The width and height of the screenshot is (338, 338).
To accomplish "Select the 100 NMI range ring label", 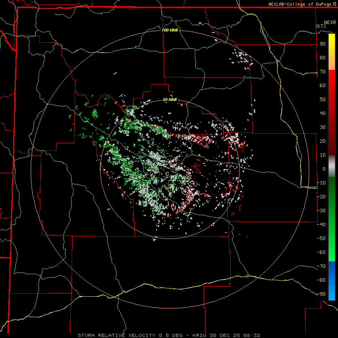I will [170, 30].
